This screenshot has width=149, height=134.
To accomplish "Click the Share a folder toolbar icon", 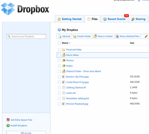I will [95, 36].
